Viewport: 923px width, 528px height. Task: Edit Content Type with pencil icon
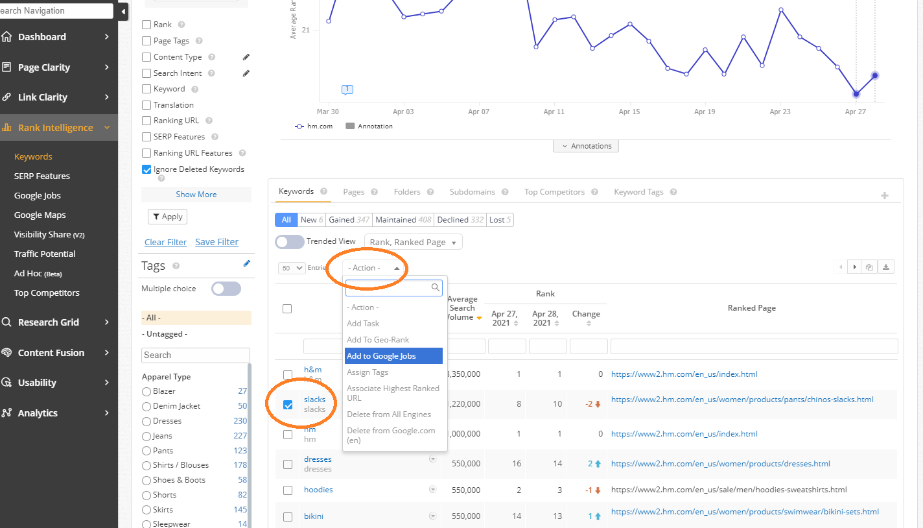click(x=246, y=57)
